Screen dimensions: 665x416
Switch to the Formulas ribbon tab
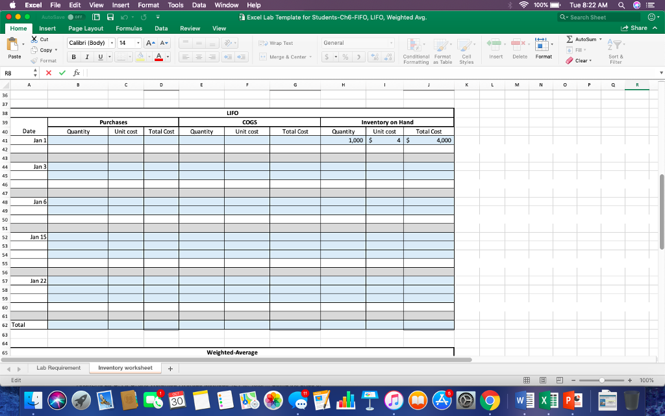[129, 28]
